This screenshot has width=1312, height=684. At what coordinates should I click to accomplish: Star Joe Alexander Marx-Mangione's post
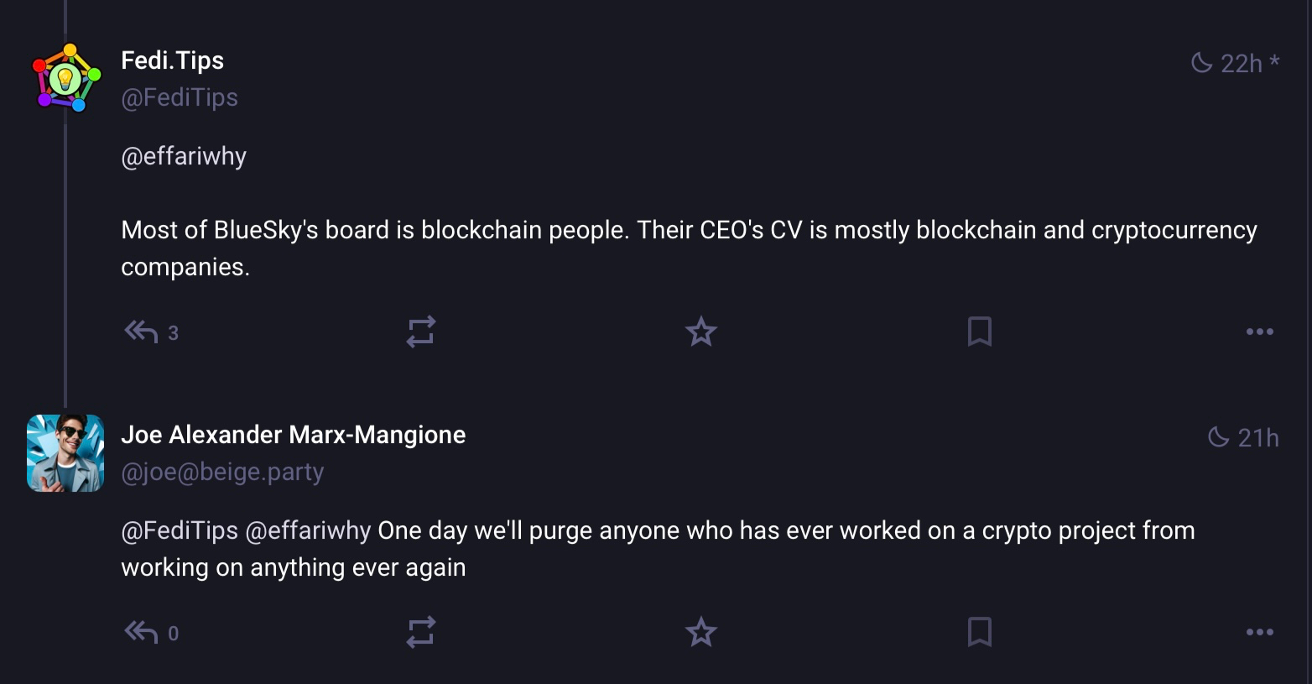click(700, 633)
